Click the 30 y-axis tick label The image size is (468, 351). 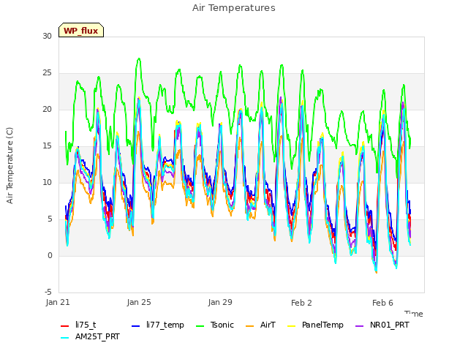pos(47,36)
